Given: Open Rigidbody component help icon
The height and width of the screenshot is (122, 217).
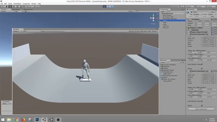Looking at the screenshot, I should pyautogui.click(x=212, y=30).
